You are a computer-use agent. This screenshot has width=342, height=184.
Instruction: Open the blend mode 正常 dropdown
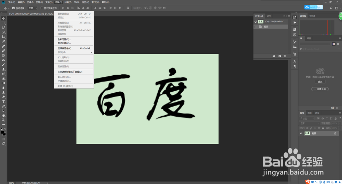[309, 123]
